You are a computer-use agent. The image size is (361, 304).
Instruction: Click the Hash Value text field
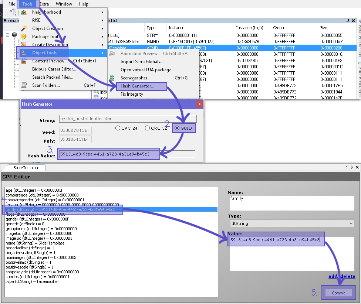126,154
